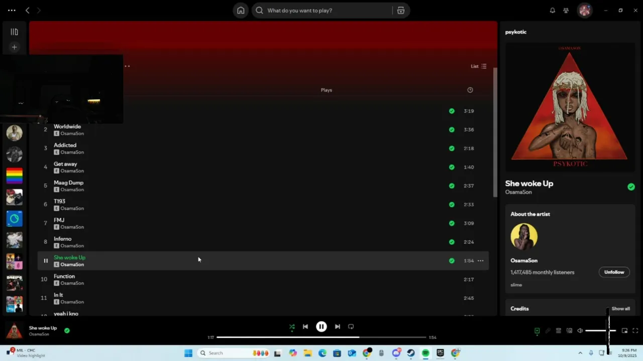Open the psykotic link in the side panel
Image resolution: width=643 pixels, height=361 pixels.
(x=516, y=32)
